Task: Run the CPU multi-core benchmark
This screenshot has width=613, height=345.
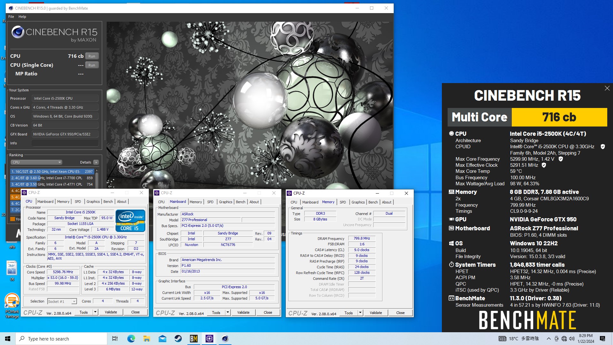Action: (92, 56)
